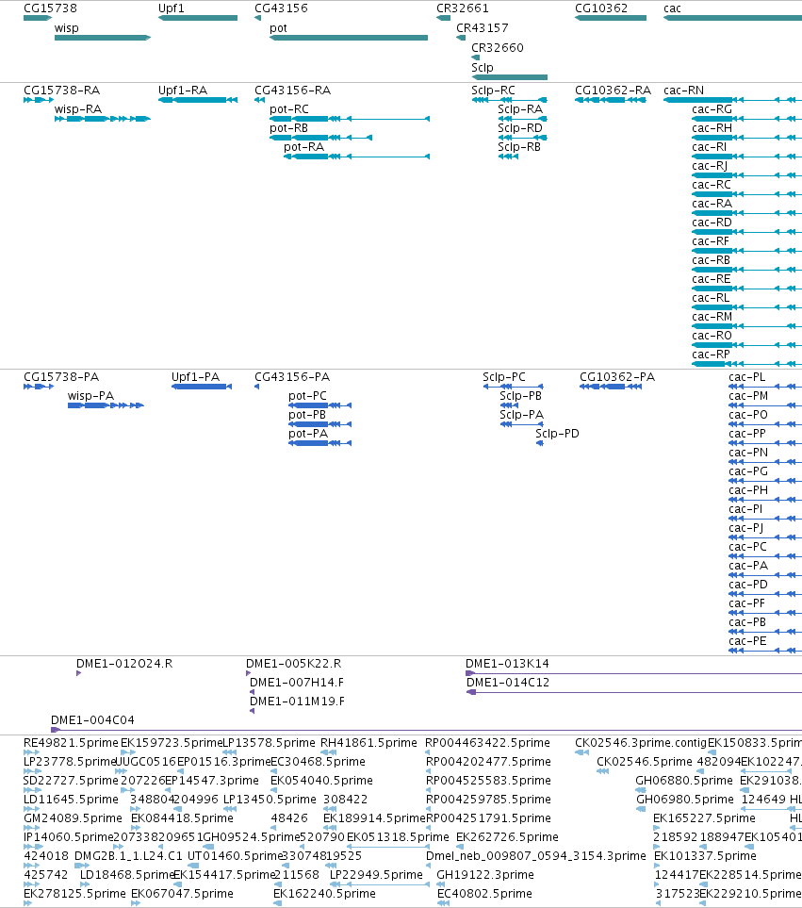
Task: Select the cac-PL protein label
Action: pyautogui.click(x=747, y=377)
